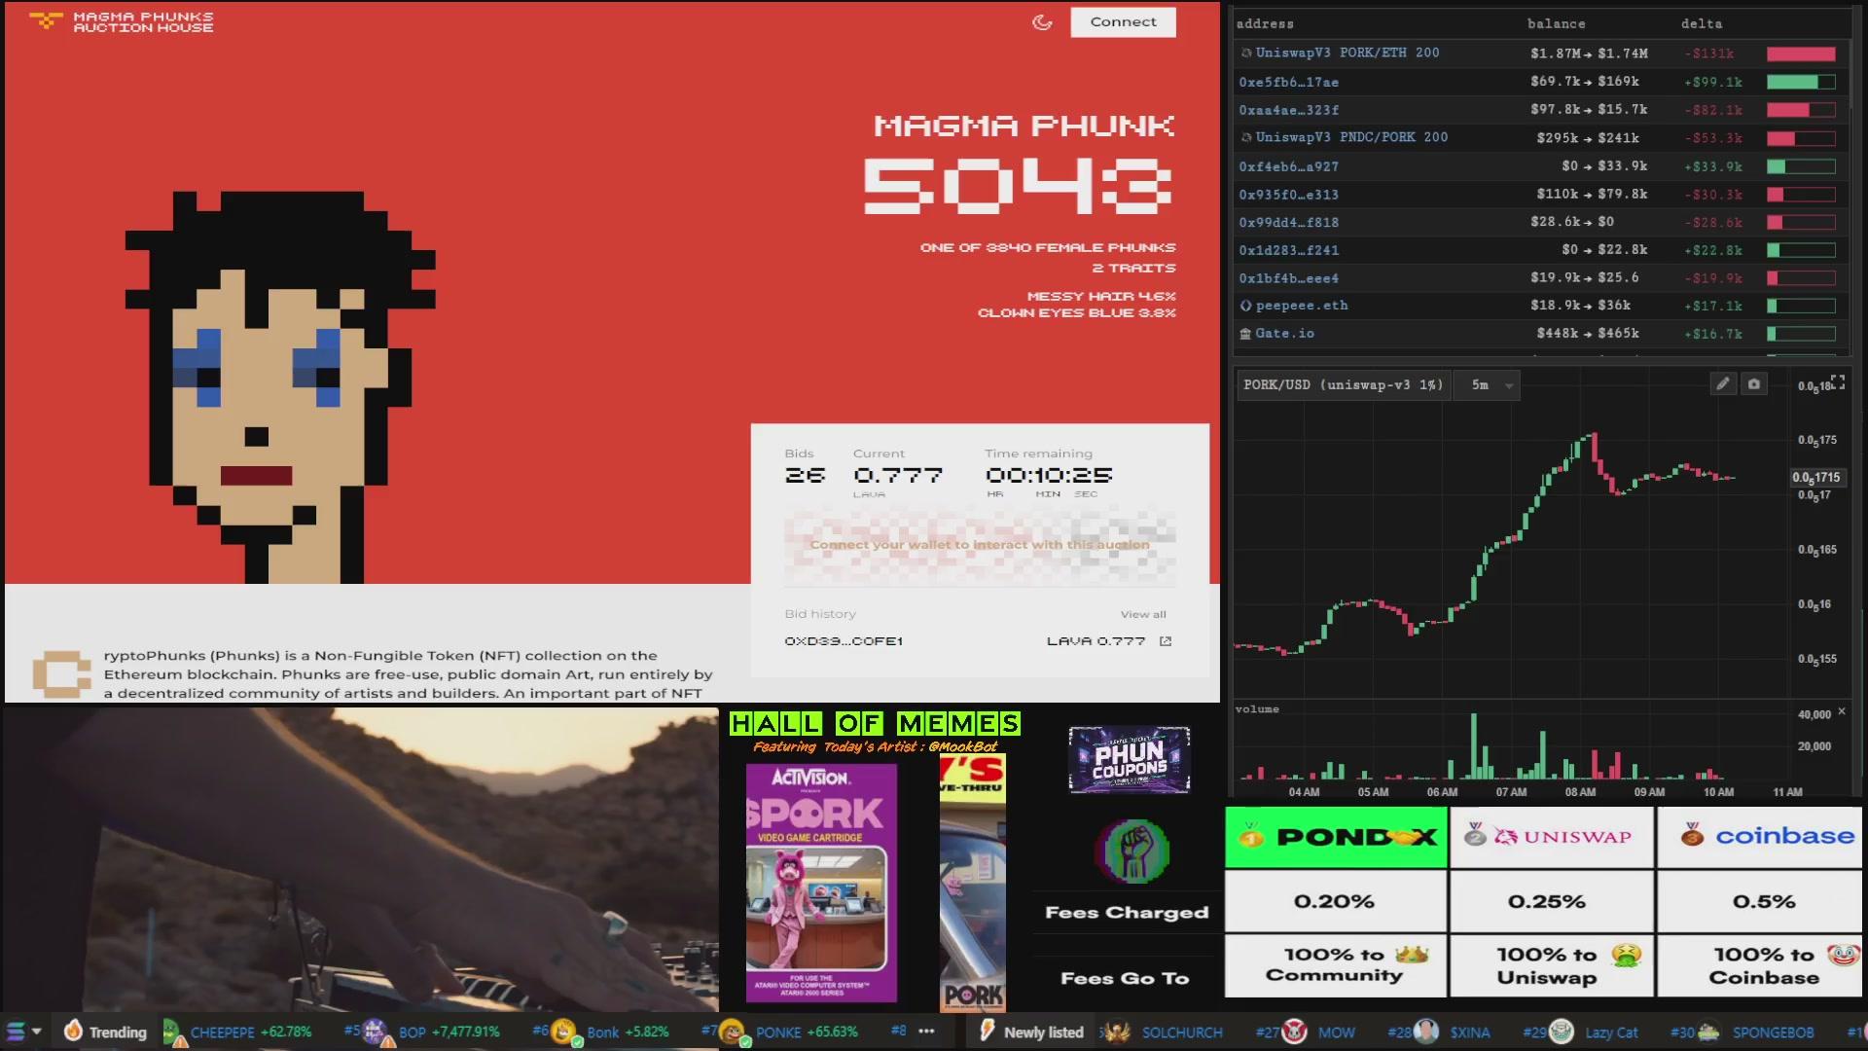This screenshot has height=1051, width=1868.
Task: Sort by the balance column header
Action: coord(1556,23)
